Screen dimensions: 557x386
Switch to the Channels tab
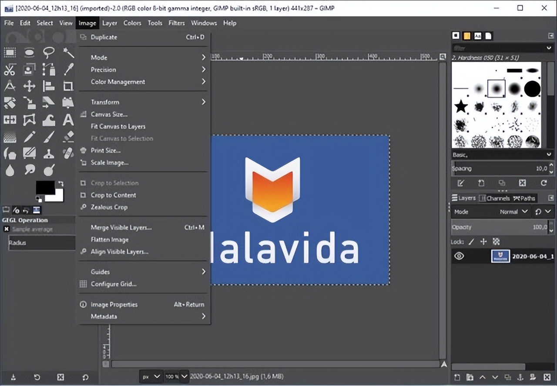pyautogui.click(x=494, y=198)
